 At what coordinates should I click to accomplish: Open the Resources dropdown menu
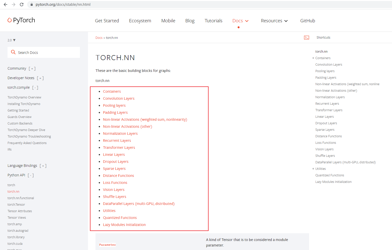coord(274,21)
